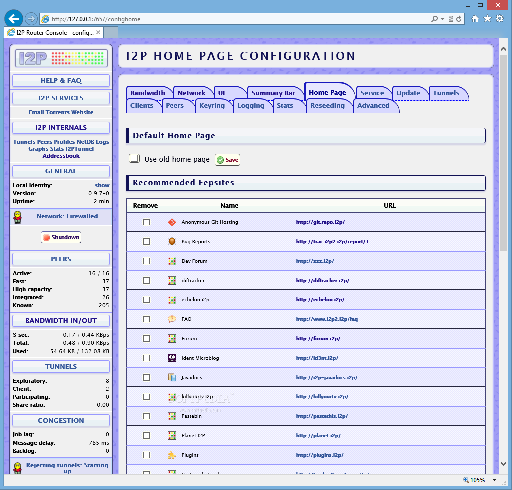Screen dimensions: 512x490
Task: Go back with browser Back arrow
Action: pos(13,19)
